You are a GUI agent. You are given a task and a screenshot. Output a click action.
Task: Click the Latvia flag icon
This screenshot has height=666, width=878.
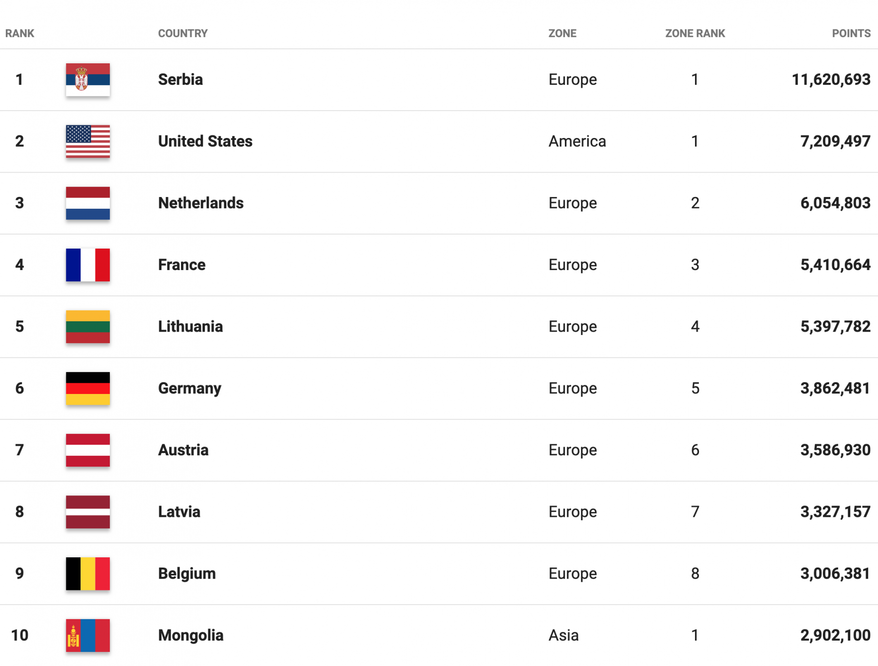tap(88, 512)
